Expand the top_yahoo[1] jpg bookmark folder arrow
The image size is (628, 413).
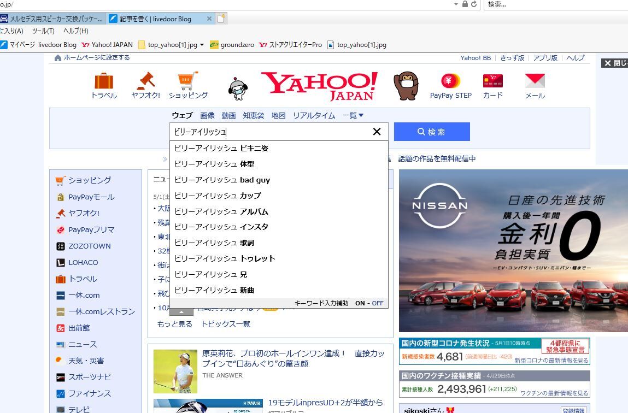(x=202, y=45)
